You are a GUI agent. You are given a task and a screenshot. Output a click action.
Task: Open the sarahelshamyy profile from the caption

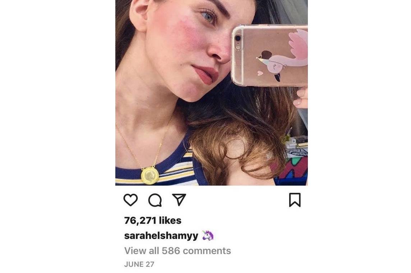click(161, 236)
